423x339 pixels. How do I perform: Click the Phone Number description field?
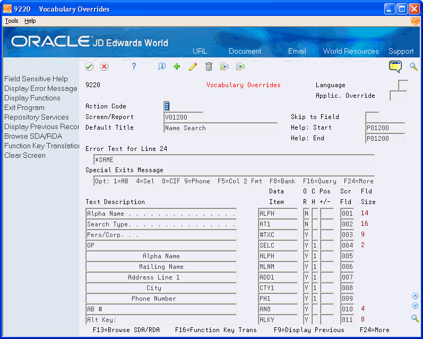(x=161, y=299)
